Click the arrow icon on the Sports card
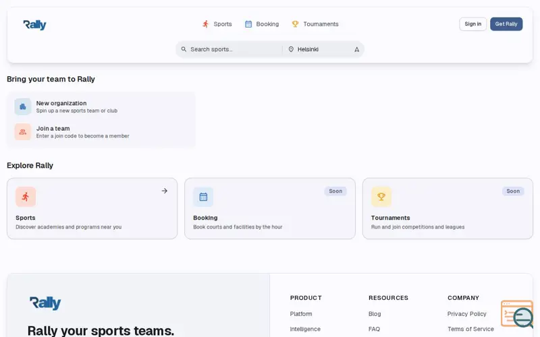540x337 pixels. 165,191
